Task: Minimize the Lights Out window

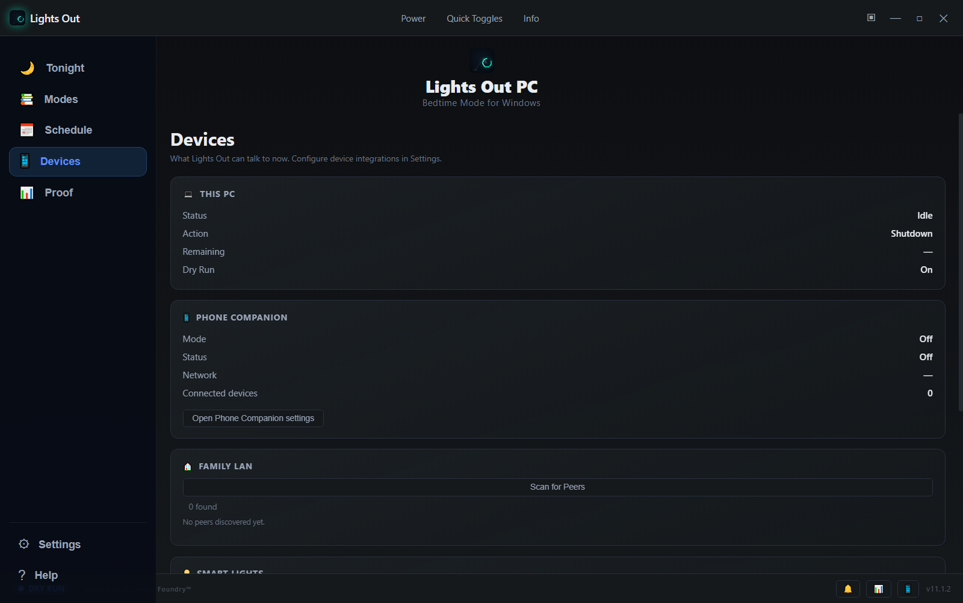Action: click(896, 19)
